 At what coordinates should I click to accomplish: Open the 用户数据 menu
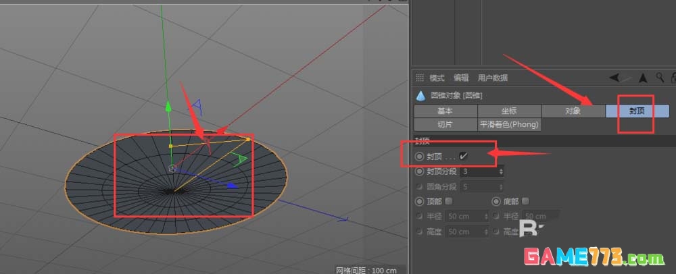tap(493, 78)
